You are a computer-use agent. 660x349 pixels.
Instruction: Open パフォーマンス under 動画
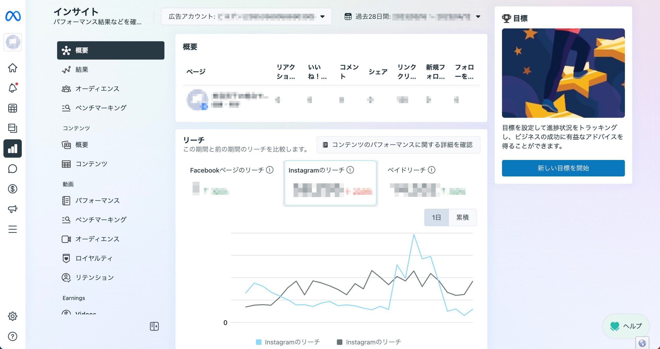[111, 201]
